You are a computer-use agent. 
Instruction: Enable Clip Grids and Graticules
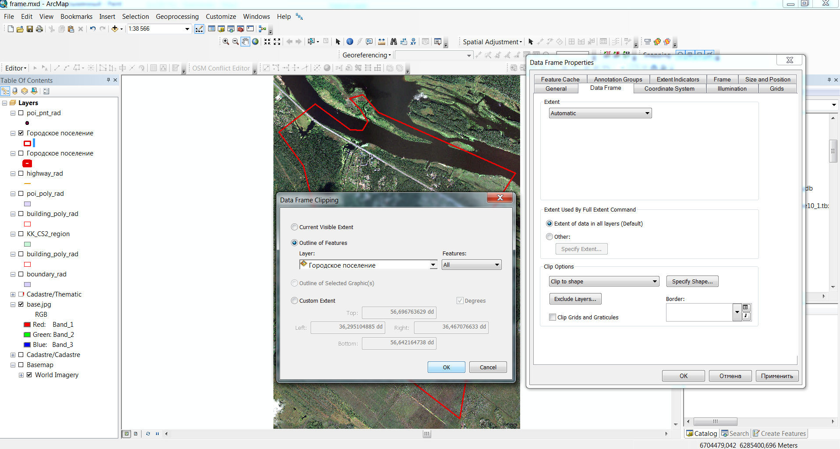[x=553, y=317]
